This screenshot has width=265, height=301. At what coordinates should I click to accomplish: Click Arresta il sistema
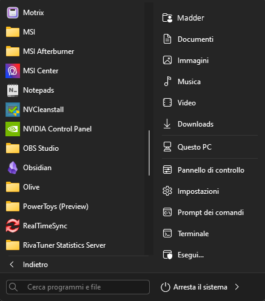(200, 287)
